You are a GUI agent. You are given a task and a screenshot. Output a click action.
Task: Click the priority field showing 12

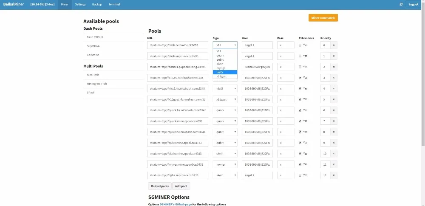coord(325,175)
